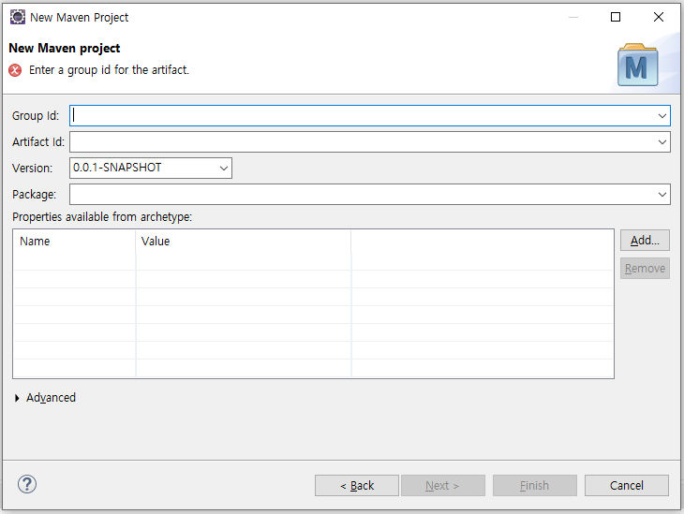This screenshot has width=684, height=514.
Task: Open the Version dropdown arrow
Action: 224,169
